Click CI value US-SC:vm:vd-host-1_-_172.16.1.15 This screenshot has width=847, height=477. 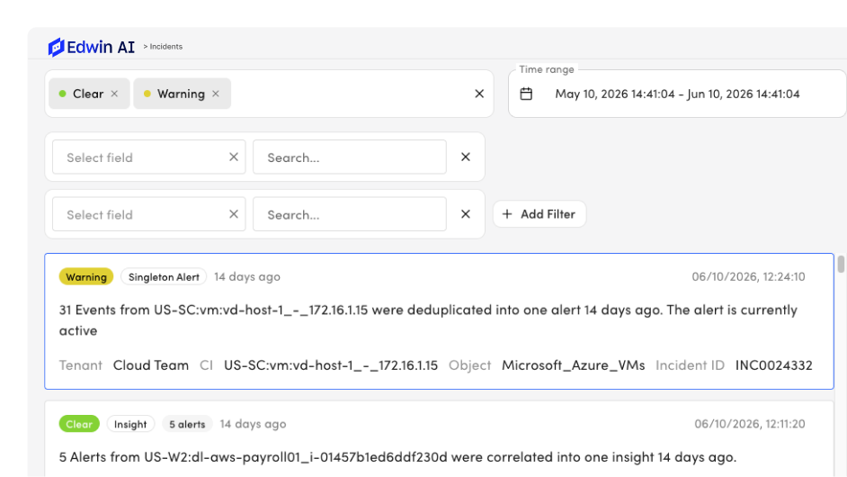[x=331, y=365]
